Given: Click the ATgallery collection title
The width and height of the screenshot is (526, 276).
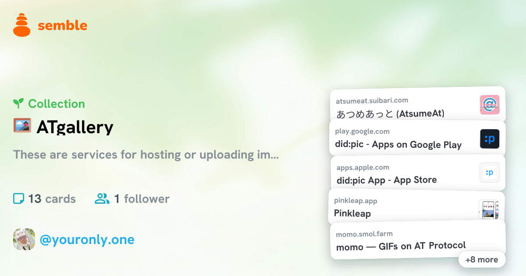Looking at the screenshot, I should [75, 127].
